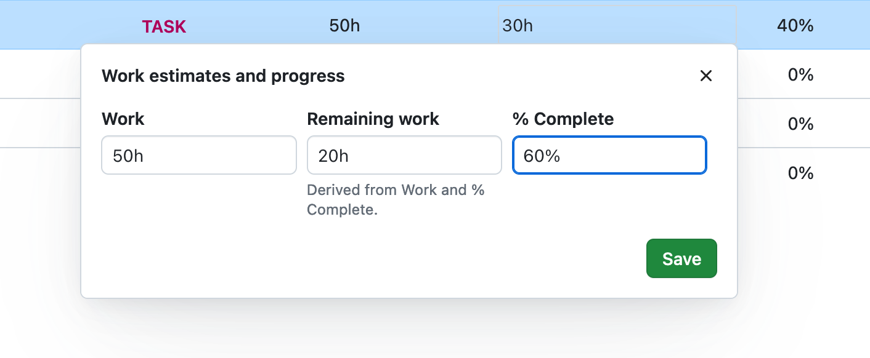Image resolution: width=870 pixels, height=358 pixels.
Task: Click the % Complete label
Action: click(x=563, y=119)
